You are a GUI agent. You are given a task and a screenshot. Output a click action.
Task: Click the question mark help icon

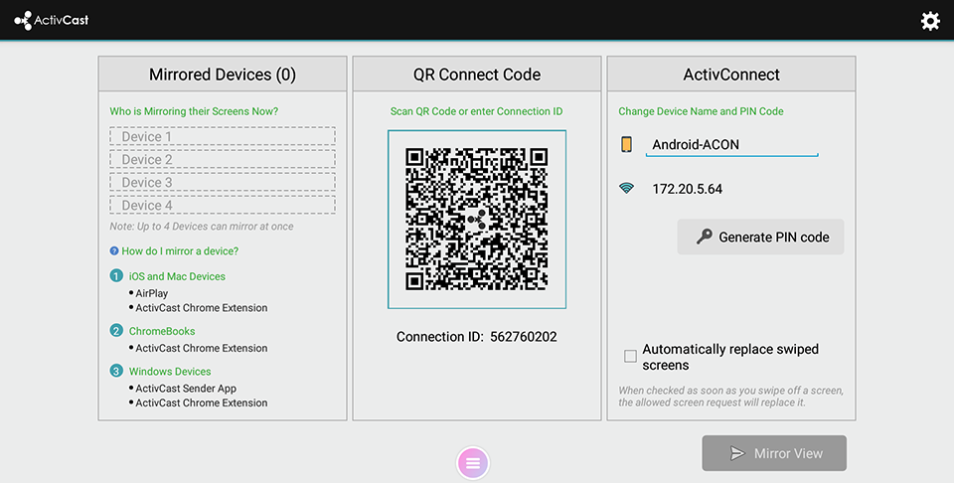(114, 251)
